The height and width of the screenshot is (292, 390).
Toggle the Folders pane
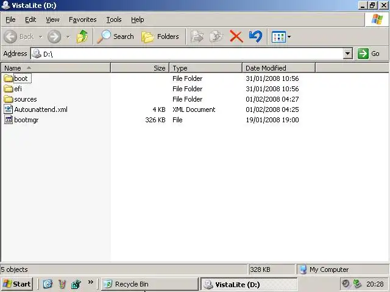click(x=160, y=36)
